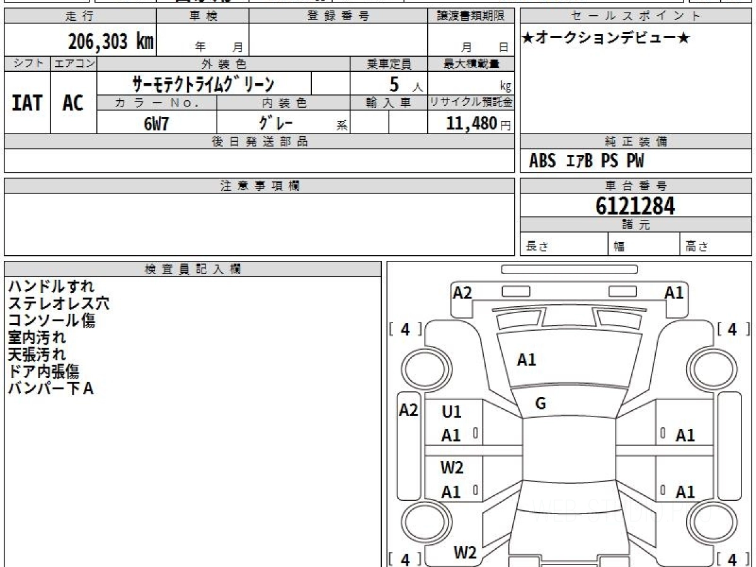756x567 pixels.
Task: Click the W2 mark on the rear fender
Action: (465, 553)
